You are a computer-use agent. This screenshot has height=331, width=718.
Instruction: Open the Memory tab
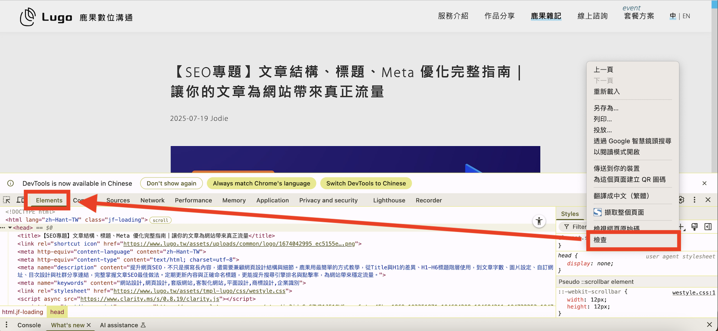tap(234, 200)
